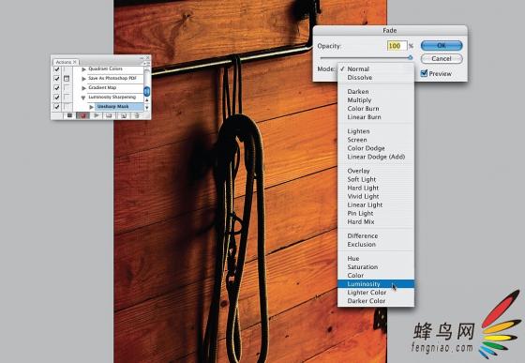The width and height of the screenshot is (525, 363).
Task: Click Actions panel scroll up arrow
Action: (146, 100)
